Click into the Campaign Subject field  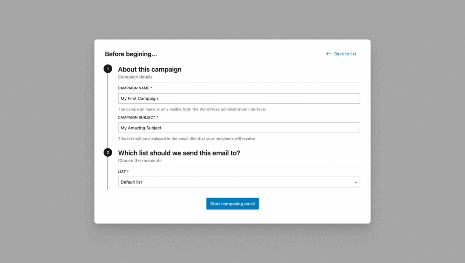[239, 128]
